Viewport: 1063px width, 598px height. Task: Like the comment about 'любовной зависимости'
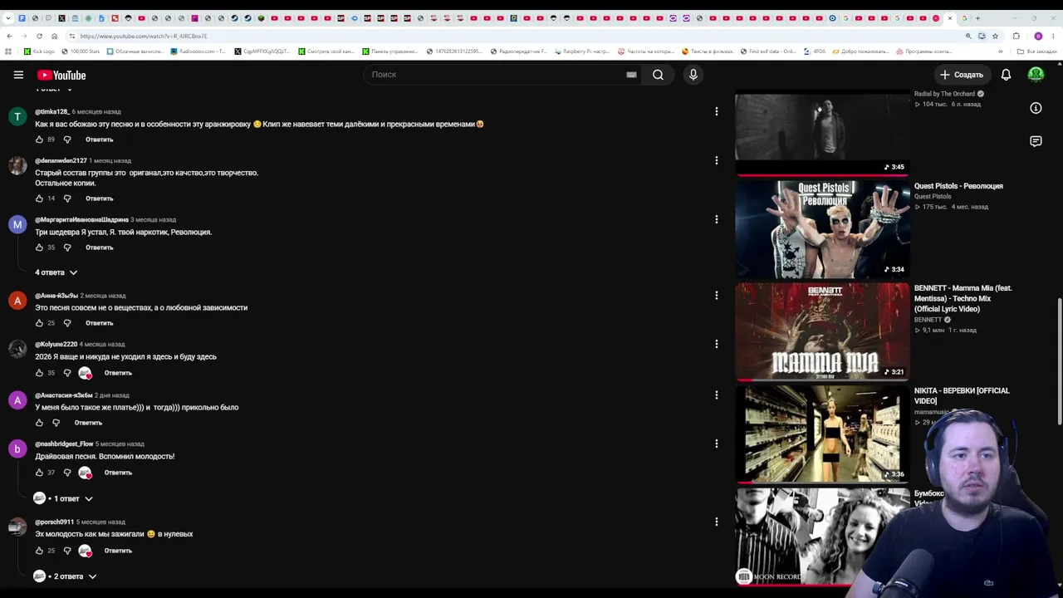click(39, 323)
